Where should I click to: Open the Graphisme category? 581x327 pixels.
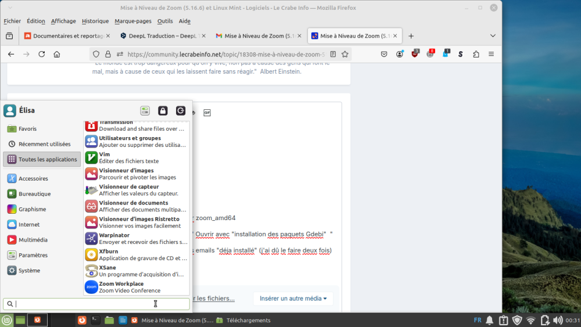coord(41,209)
